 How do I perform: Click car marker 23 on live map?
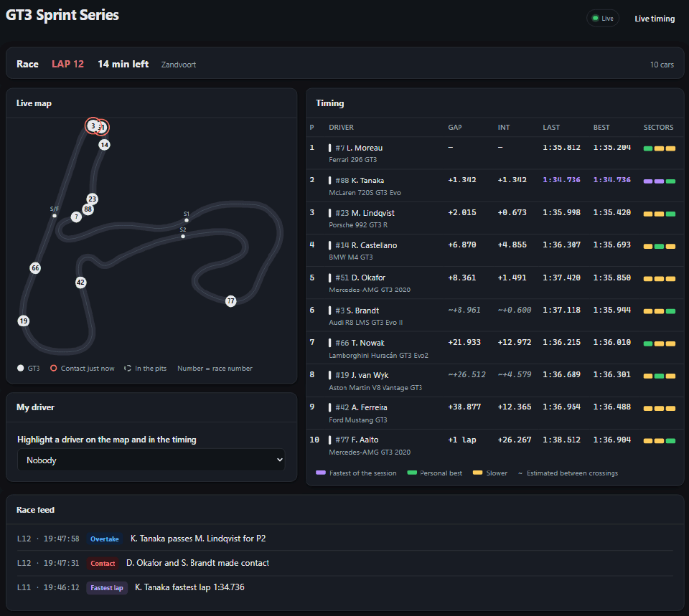tap(93, 199)
